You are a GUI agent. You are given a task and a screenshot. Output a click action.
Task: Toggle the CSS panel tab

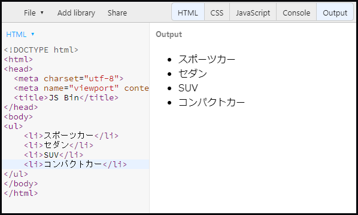[x=217, y=12]
